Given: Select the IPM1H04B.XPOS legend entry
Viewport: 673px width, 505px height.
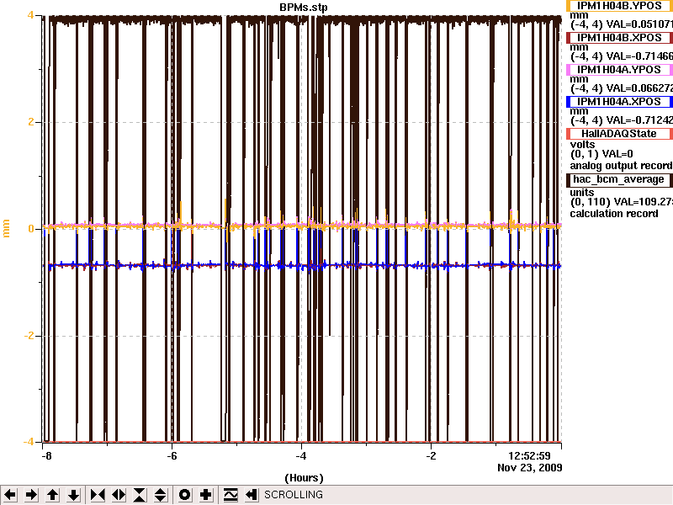Looking at the screenshot, I should pyautogui.click(x=619, y=38).
